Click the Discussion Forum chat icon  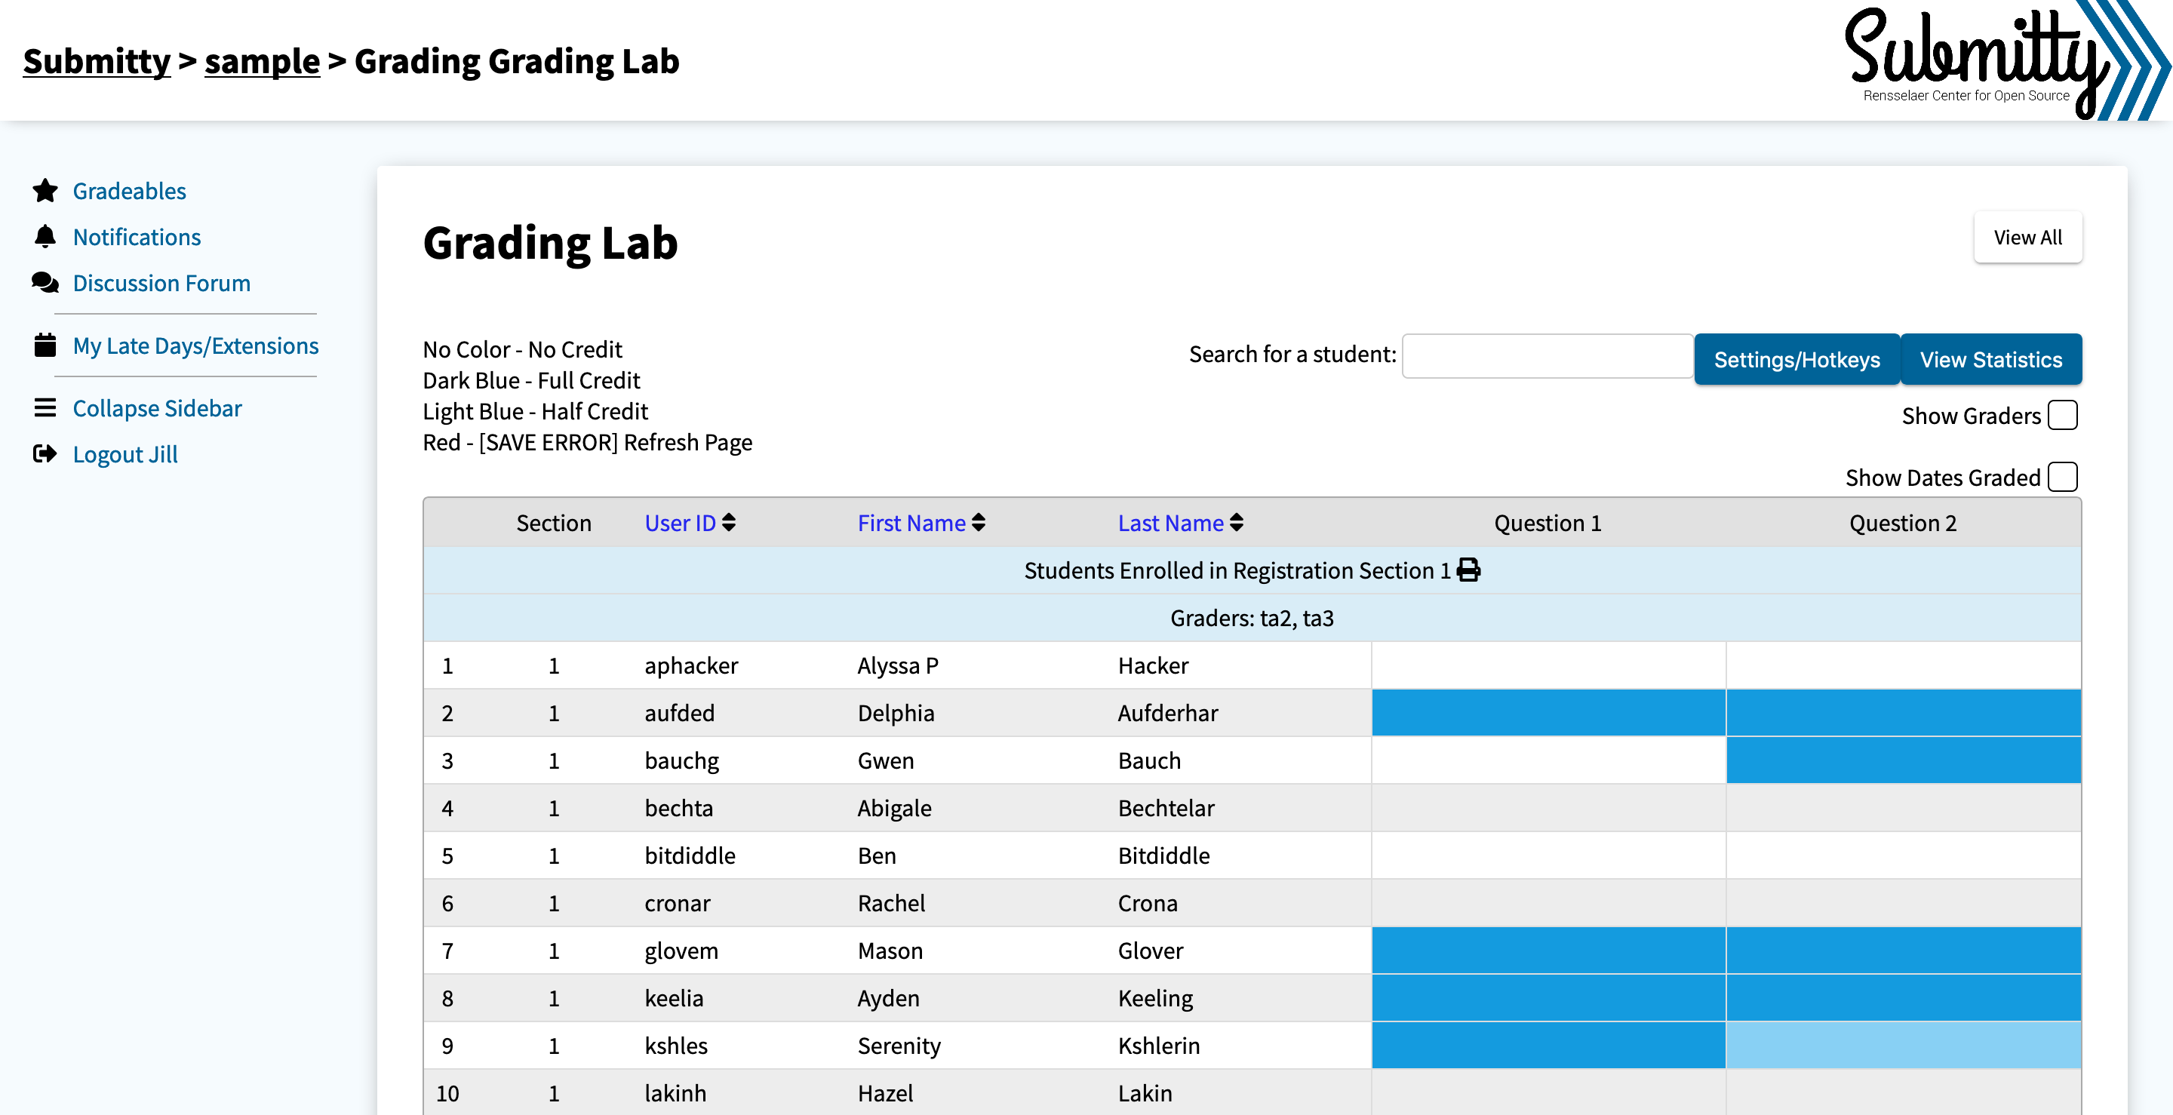[45, 283]
